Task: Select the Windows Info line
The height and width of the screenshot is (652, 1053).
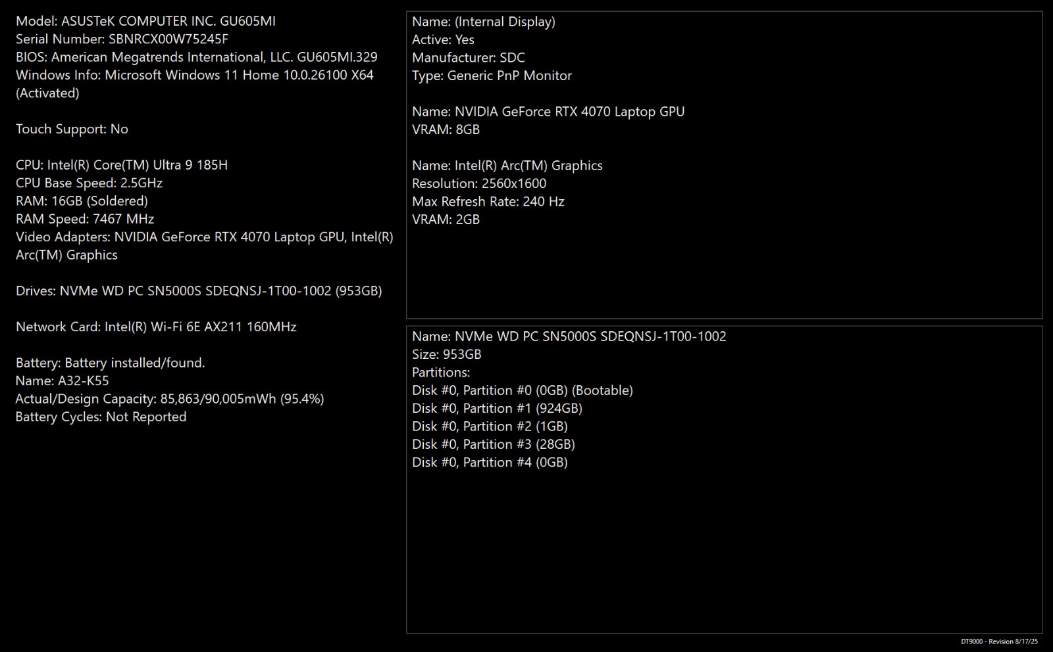Action: coord(195,84)
